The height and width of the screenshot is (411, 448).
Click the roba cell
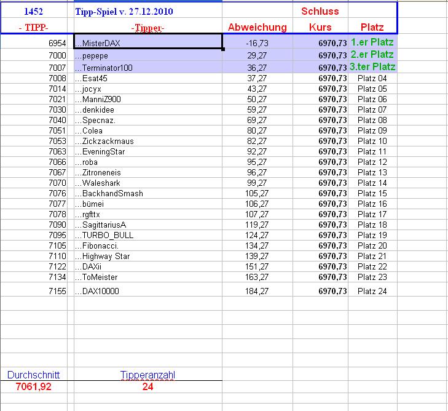tap(148, 162)
